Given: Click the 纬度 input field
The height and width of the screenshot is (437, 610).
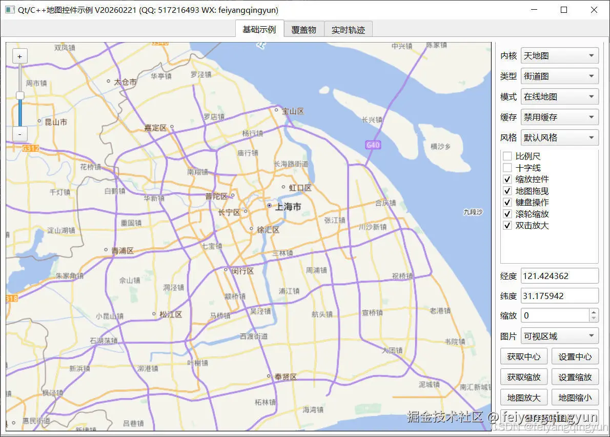Looking at the screenshot, I should [559, 296].
